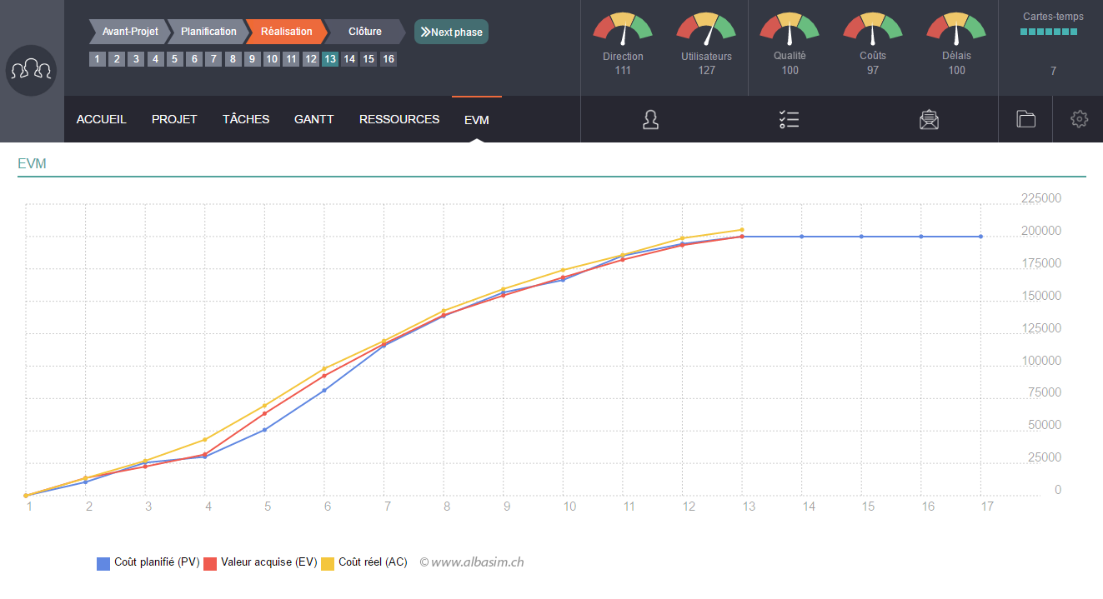
Task: Click the Valeur acquise (EV) legend label
Action: [x=269, y=562]
